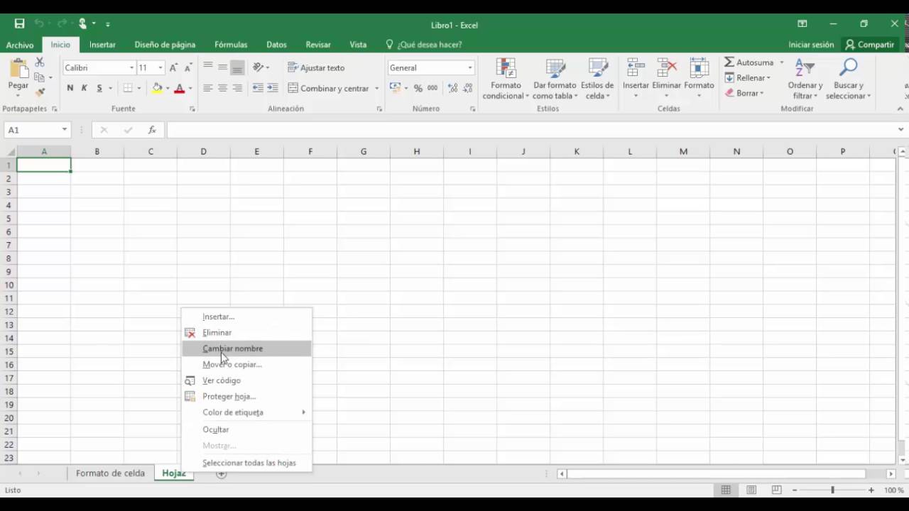Viewport: 909px width, 511px height.
Task: Apply borders with the borders icon
Action: click(x=128, y=88)
